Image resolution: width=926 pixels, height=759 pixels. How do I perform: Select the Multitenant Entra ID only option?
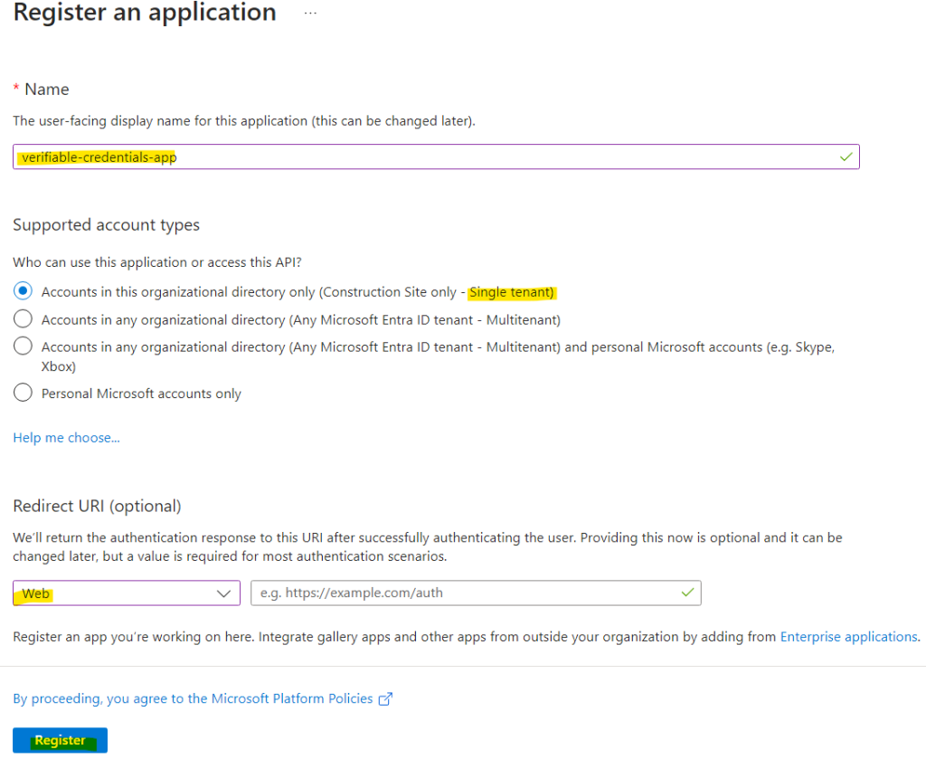(x=23, y=319)
